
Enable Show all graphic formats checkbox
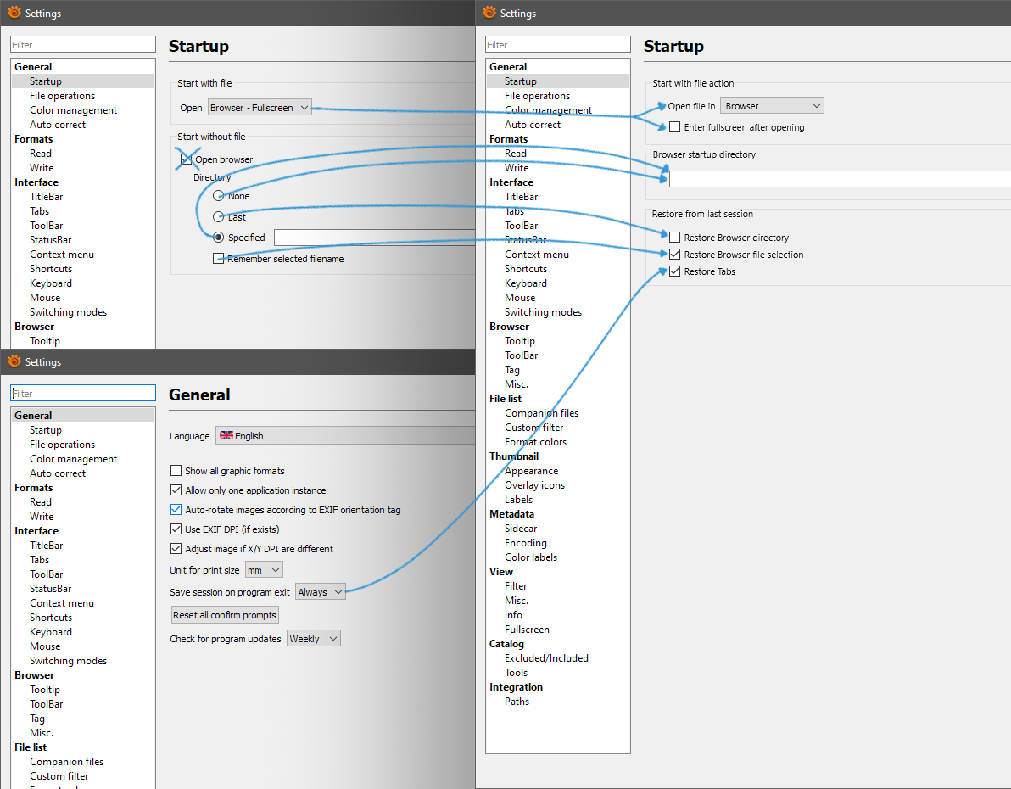point(176,471)
